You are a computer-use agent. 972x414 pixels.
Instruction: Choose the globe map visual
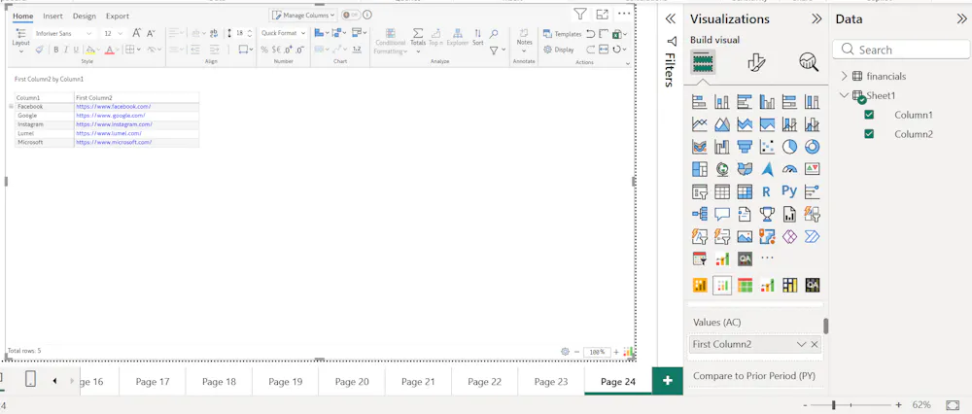coord(721,168)
